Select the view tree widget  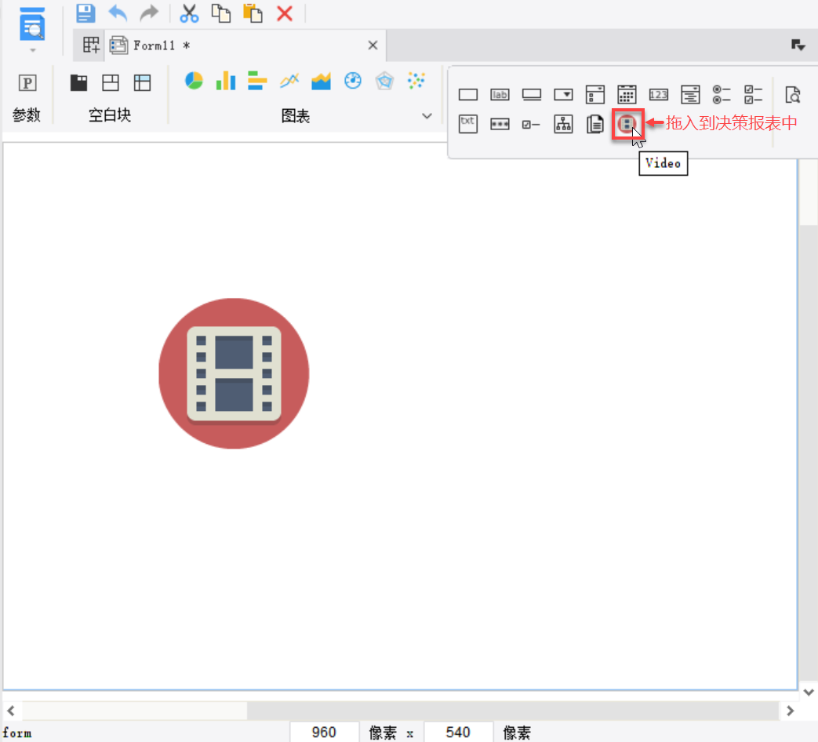[563, 124]
